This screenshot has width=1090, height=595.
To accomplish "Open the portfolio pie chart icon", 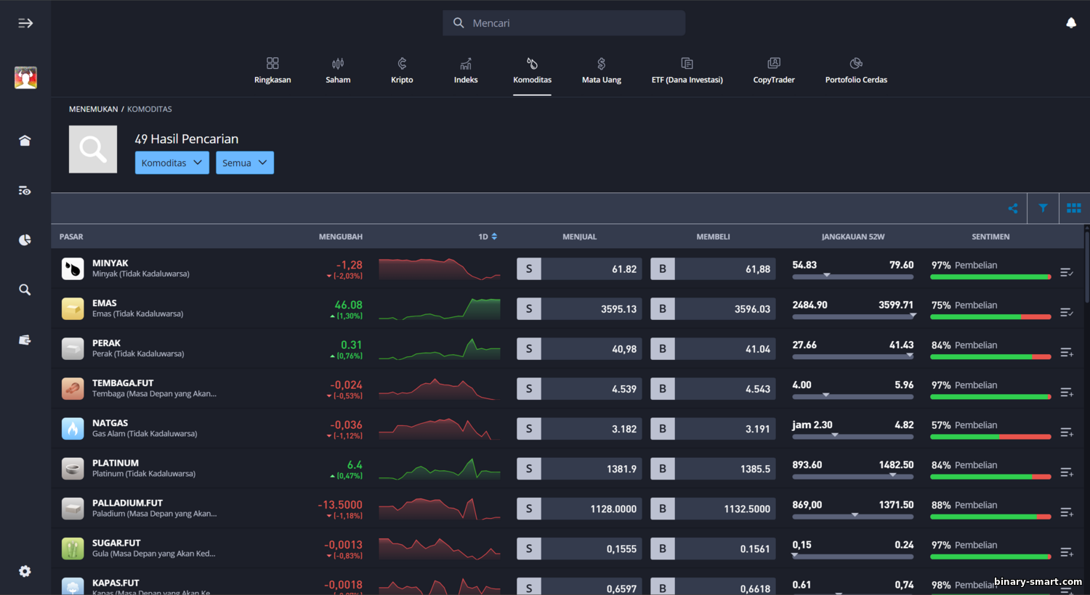I will [25, 240].
